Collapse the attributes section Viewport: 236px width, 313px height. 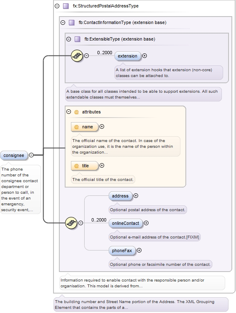(68, 112)
